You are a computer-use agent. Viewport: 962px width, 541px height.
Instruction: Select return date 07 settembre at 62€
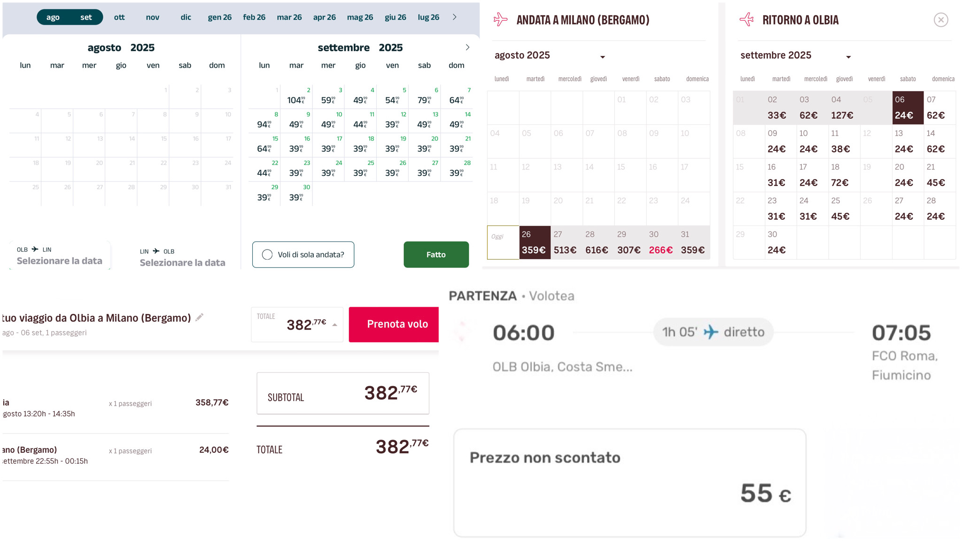[x=939, y=108]
